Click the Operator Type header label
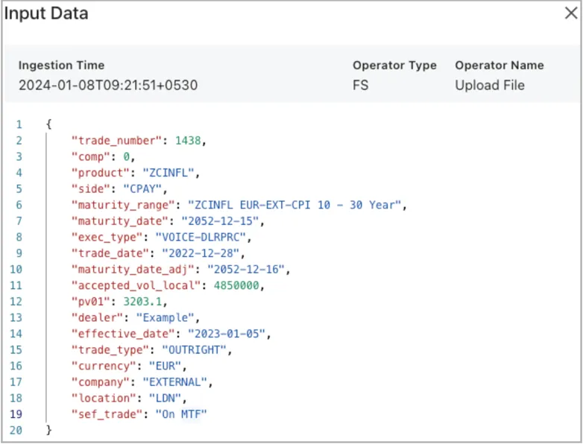583x444 pixels. (394, 65)
